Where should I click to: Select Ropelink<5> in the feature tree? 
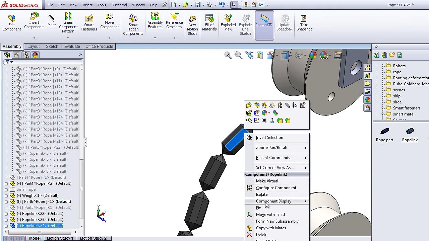(45, 153)
